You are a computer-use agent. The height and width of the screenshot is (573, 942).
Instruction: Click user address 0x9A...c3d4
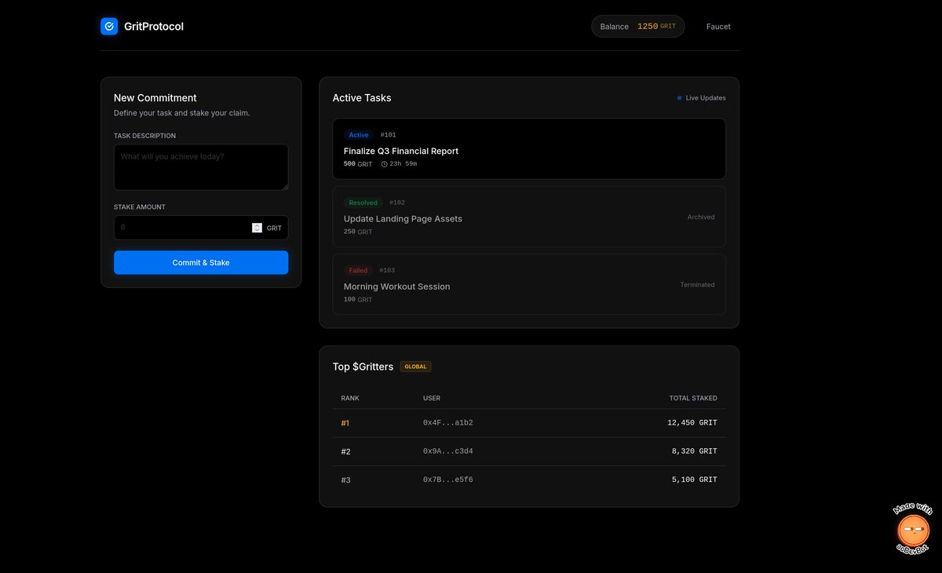click(448, 451)
